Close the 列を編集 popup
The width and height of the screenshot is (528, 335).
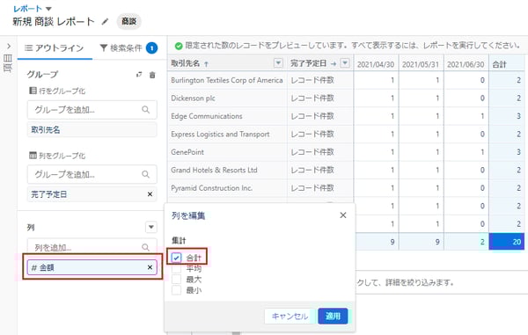[343, 215]
